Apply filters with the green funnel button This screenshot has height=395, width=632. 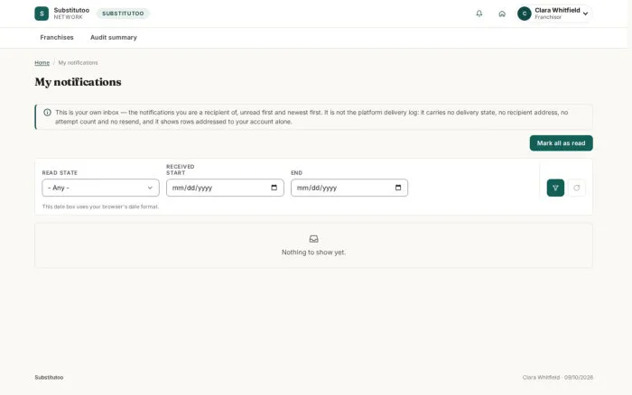pyautogui.click(x=555, y=188)
